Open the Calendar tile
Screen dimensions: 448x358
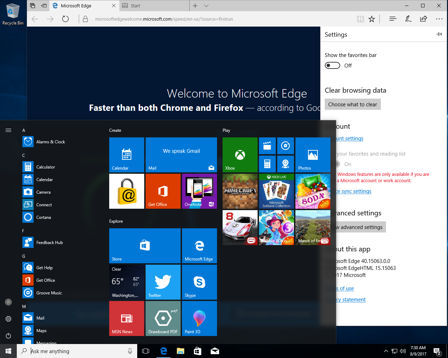pos(127,155)
